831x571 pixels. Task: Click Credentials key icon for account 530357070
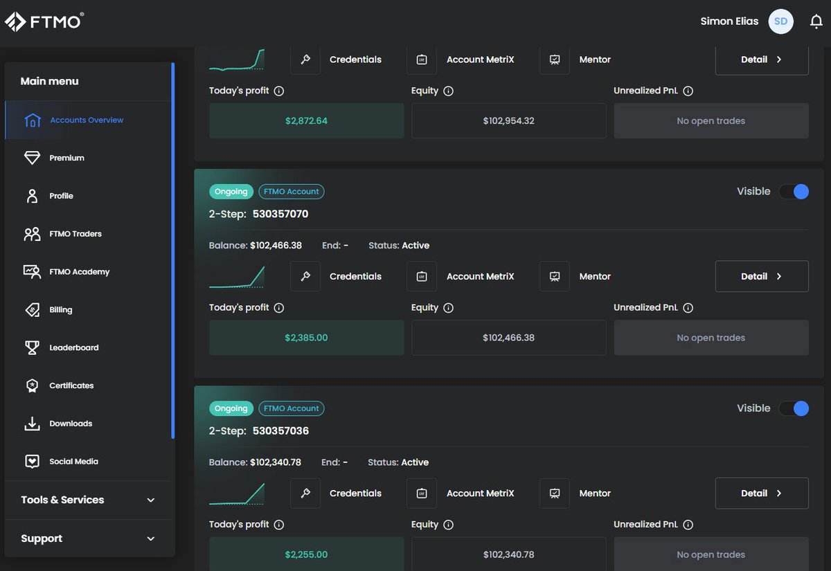[x=305, y=276]
